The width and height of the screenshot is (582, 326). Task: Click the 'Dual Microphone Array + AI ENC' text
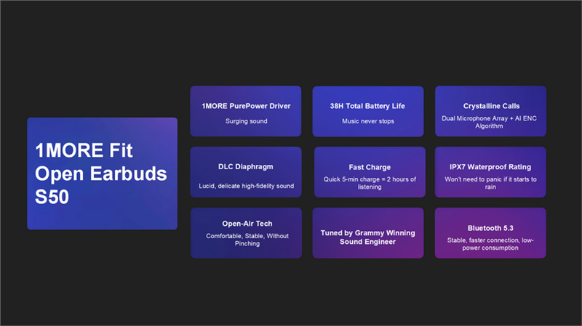[x=490, y=118]
